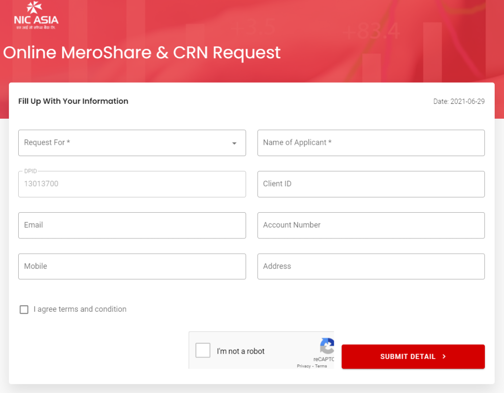The height and width of the screenshot is (393, 504).
Task: Click into the Email field
Action: coord(132,225)
